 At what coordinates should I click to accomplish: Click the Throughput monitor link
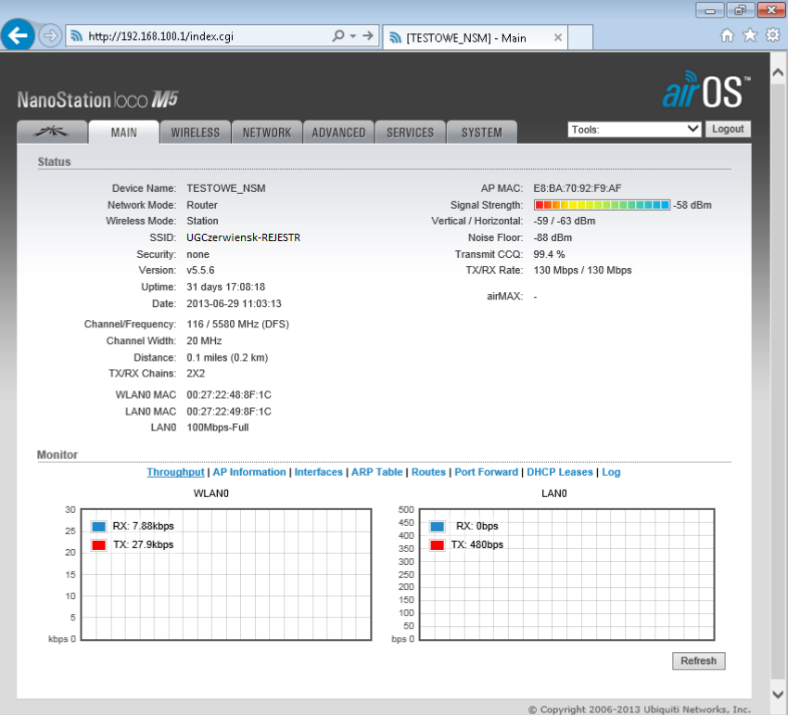pos(175,472)
